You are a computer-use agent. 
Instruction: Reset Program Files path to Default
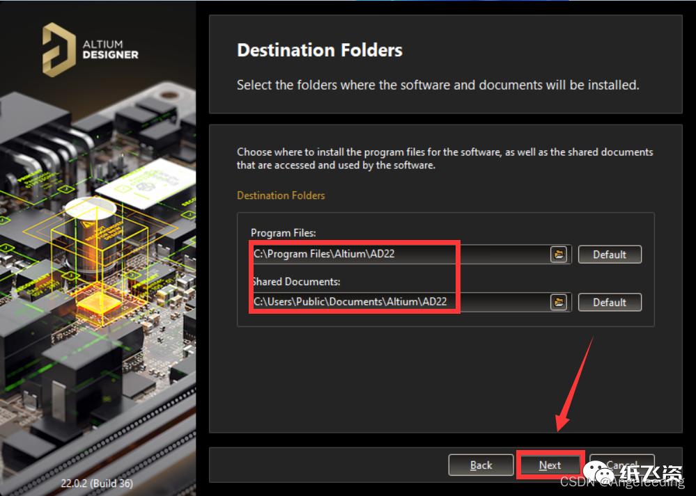coord(609,255)
